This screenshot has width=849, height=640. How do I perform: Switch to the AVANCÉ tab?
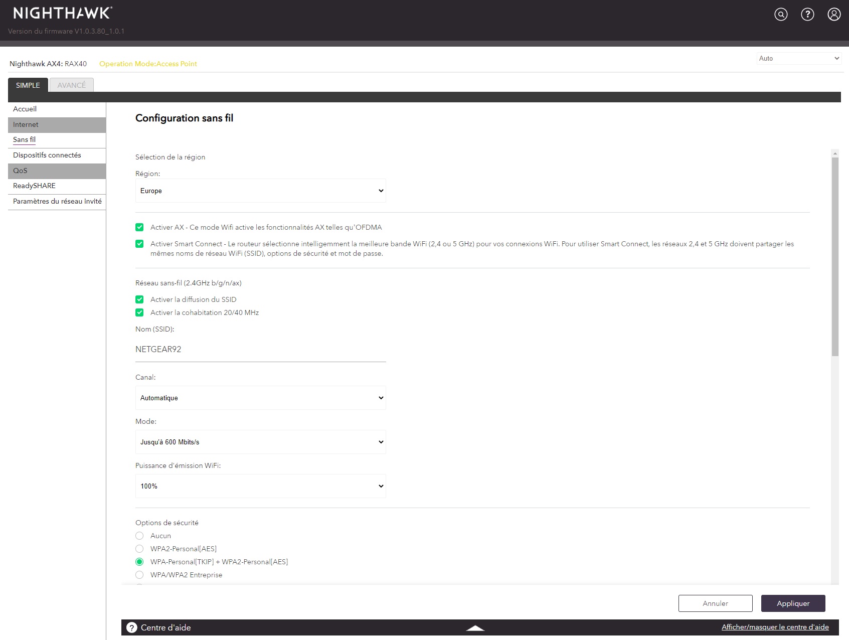[x=71, y=85]
